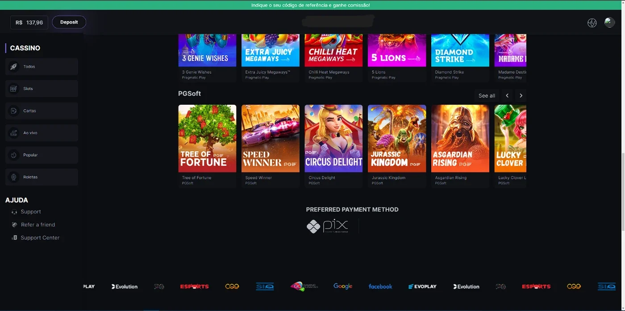Open the Madame Destiny game thumbnail
This screenshot has height=311, width=625.
510,50
